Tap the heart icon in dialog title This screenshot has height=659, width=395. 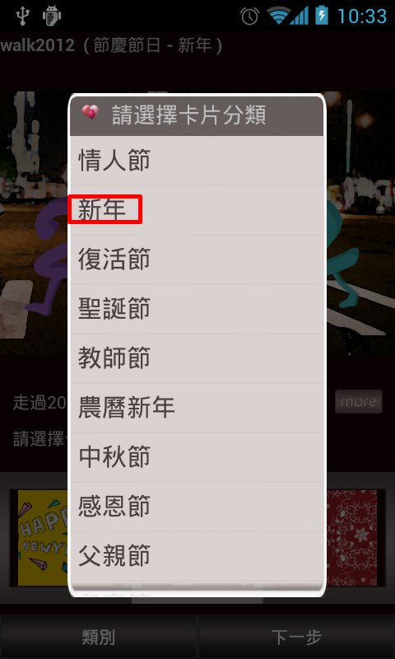(x=91, y=113)
